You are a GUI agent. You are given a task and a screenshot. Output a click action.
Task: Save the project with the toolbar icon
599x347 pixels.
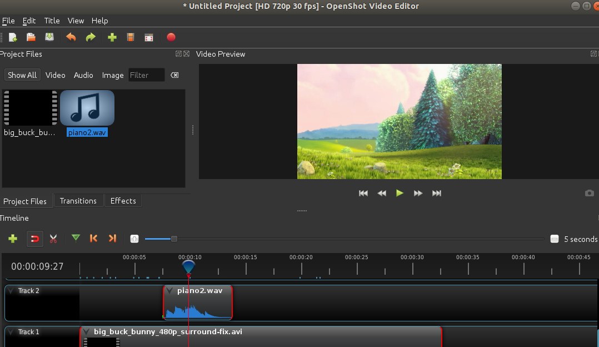tap(49, 37)
